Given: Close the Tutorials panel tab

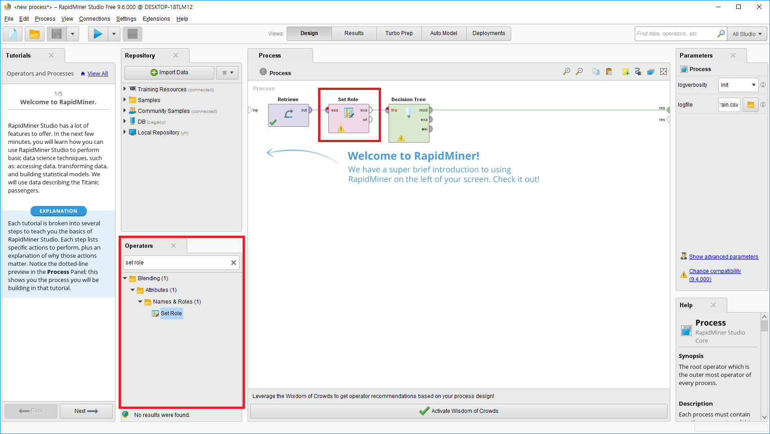Looking at the screenshot, I should coord(51,55).
